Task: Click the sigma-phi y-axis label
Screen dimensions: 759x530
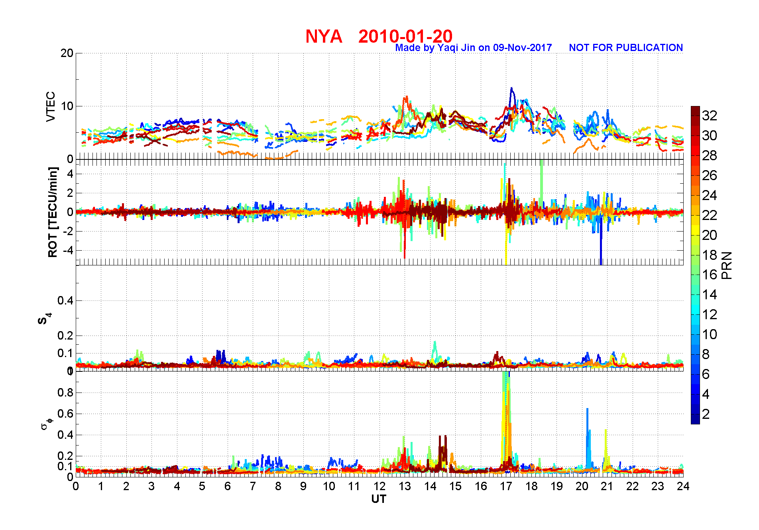Action: coord(47,424)
